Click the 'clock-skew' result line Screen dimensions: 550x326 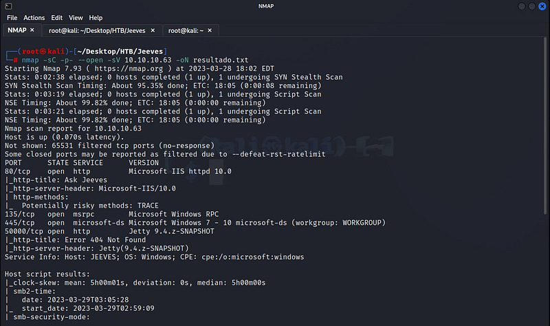pos(135,283)
